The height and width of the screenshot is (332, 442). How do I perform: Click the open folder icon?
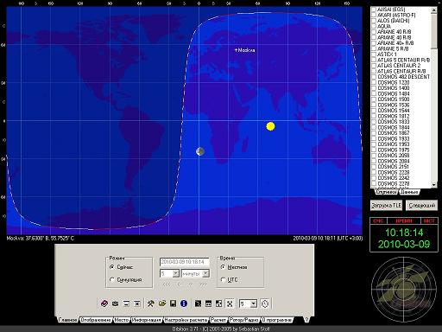point(162,303)
